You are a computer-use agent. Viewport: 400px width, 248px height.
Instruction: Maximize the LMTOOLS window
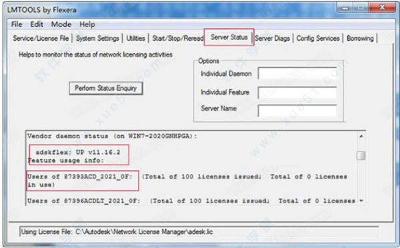(x=361, y=8)
